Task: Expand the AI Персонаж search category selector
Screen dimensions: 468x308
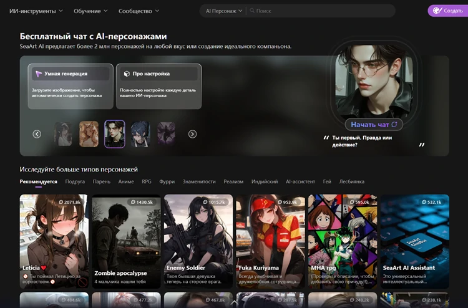Action: pyautogui.click(x=223, y=11)
